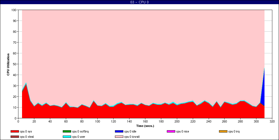Click the blue cpu 0 idle legend swatch
The height and width of the screenshot is (140, 279).
pyautogui.click(x=119, y=131)
